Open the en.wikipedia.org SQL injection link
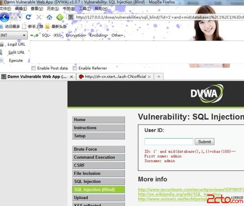The width and height of the screenshot is (244, 206). coord(179,194)
